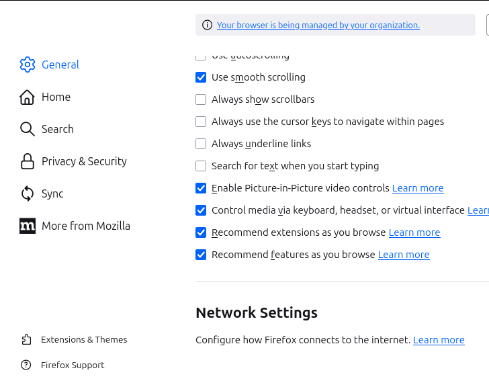The height and width of the screenshot is (389, 489).
Task: Open Learn more for Recommend features
Action: (x=404, y=255)
